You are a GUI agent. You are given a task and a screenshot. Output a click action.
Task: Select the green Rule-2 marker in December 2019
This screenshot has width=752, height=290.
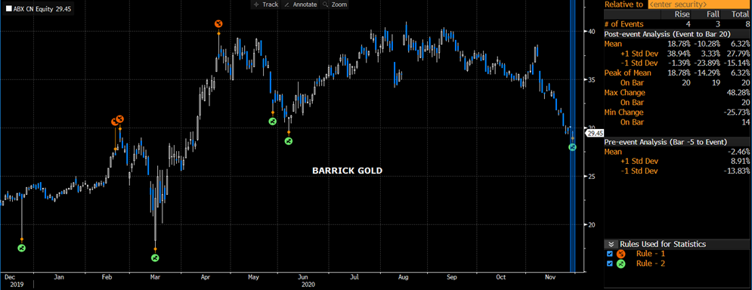coord(21,248)
